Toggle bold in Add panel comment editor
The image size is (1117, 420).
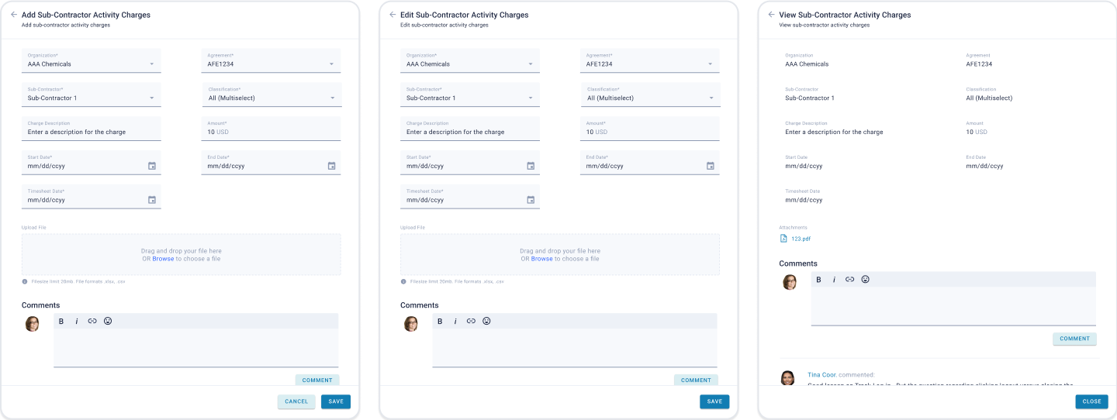coord(61,321)
